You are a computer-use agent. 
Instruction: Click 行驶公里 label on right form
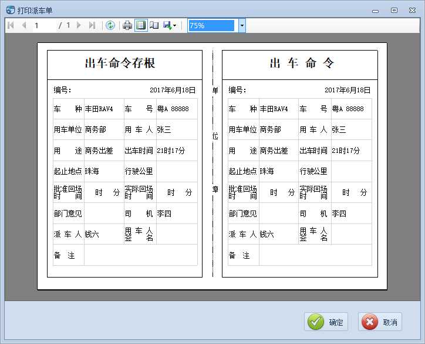pyautogui.click(x=313, y=171)
